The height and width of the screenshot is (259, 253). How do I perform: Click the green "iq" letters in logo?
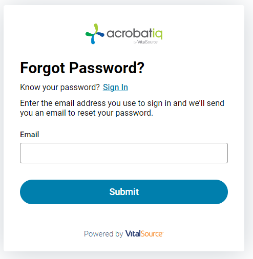point(158,34)
